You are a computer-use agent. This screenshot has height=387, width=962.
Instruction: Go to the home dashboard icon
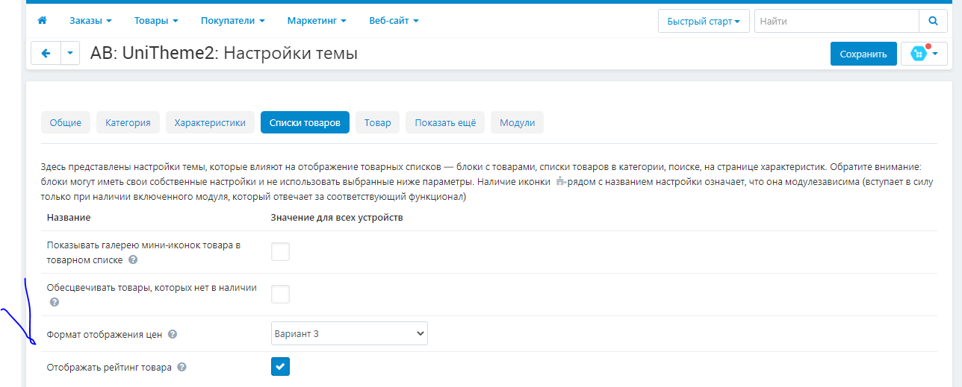pyautogui.click(x=42, y=21)
